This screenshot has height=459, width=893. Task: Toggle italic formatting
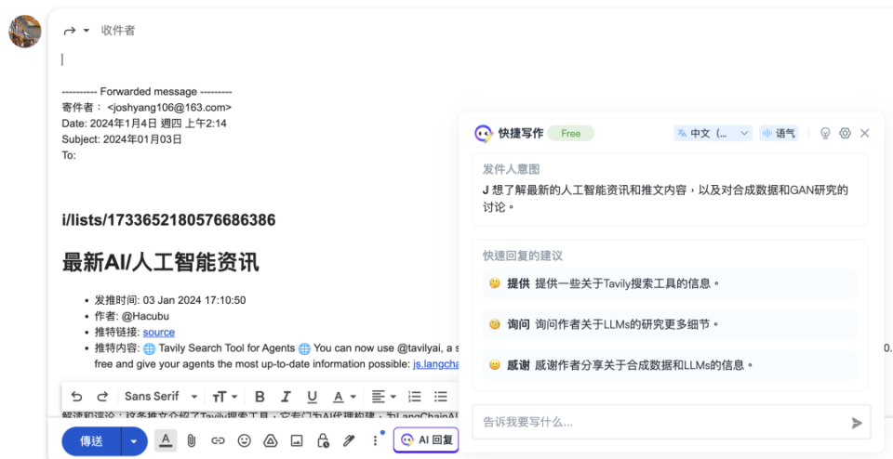click(286, 397)
